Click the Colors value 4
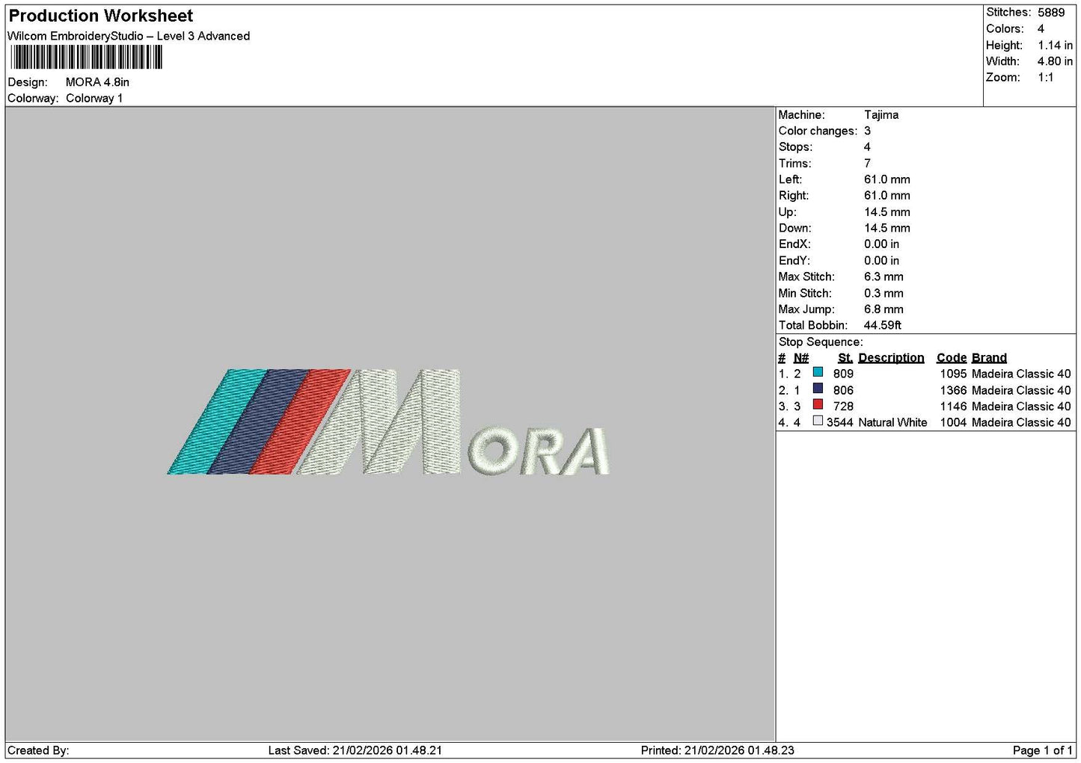Screen dimensions: 1081x763 tap(1041, 29)
